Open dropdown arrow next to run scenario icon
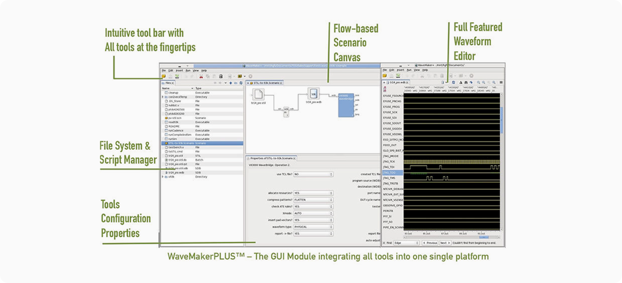 point(245,76)
